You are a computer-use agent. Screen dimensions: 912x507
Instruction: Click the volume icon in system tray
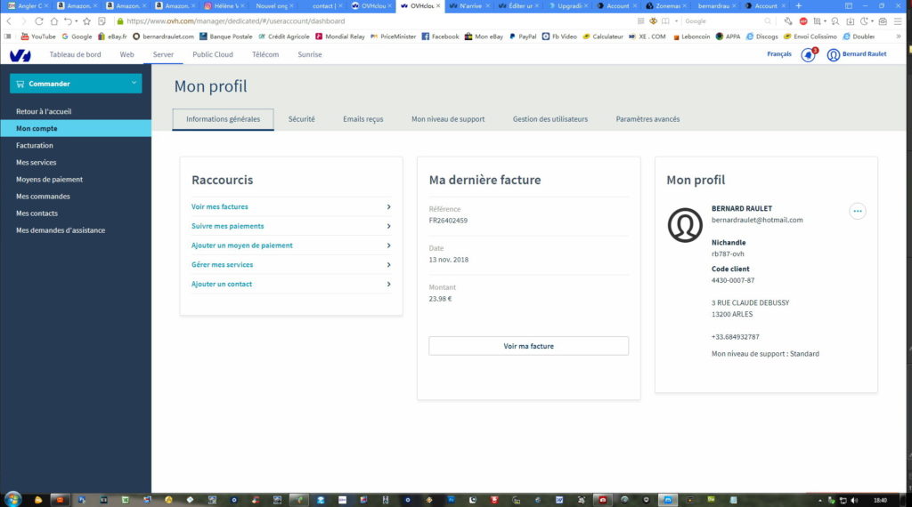click(854, 500)
